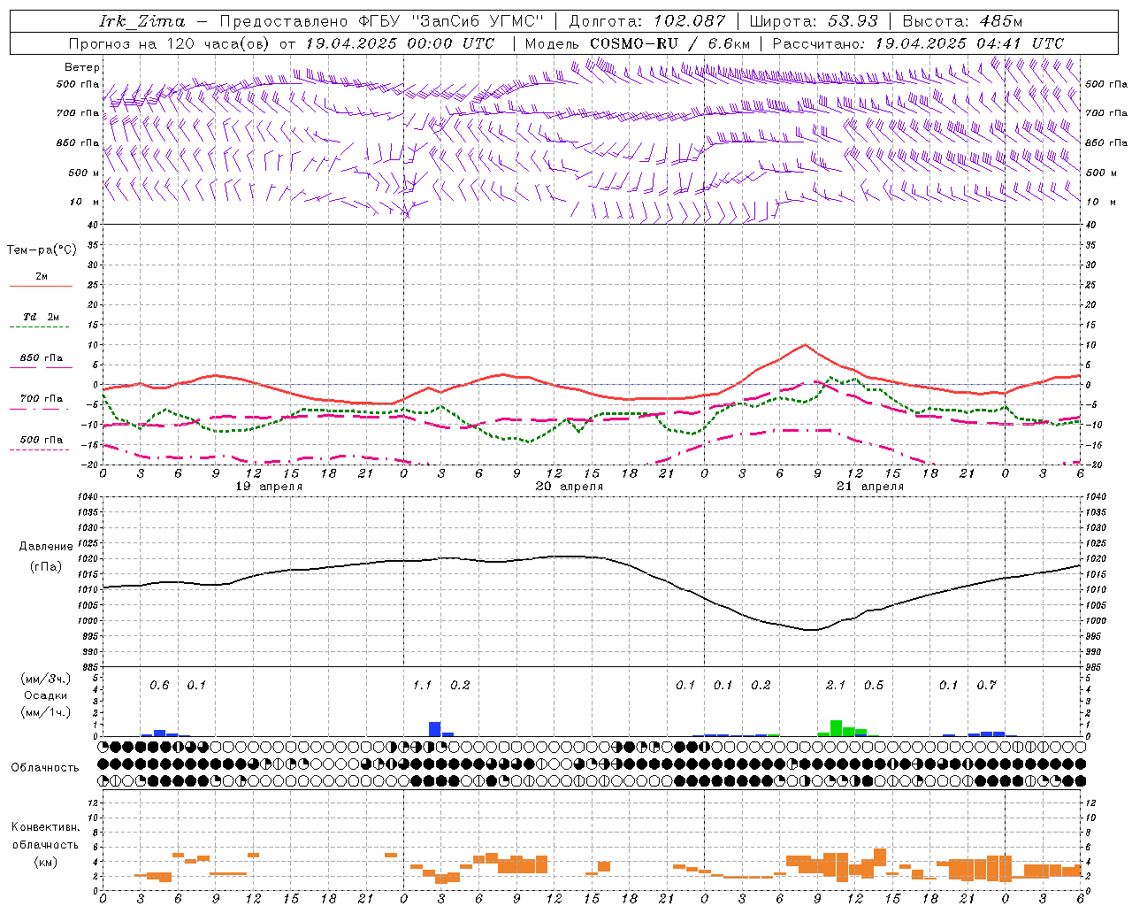Click the Давление pressure panel label
Viewport: 1132px width, 906px height.
click(x=46, y=547)
